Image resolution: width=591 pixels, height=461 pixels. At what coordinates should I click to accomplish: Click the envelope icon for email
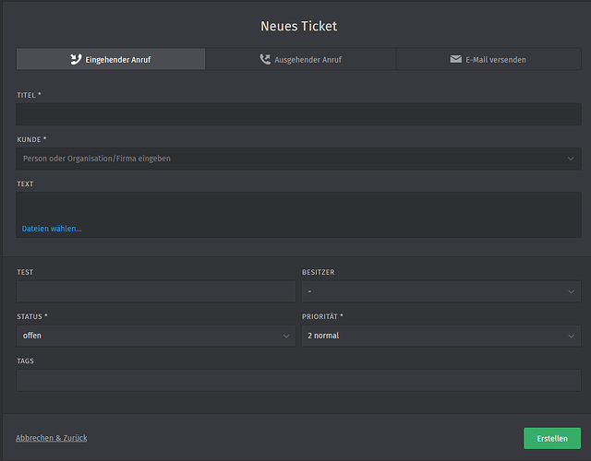(455, 59)
